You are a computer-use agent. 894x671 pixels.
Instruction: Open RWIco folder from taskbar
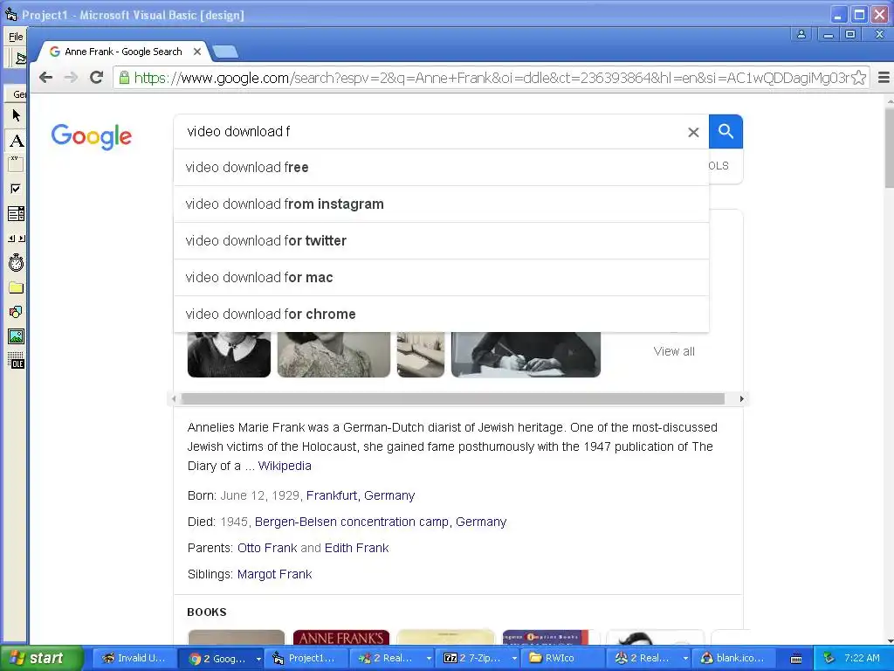(563, 658)
